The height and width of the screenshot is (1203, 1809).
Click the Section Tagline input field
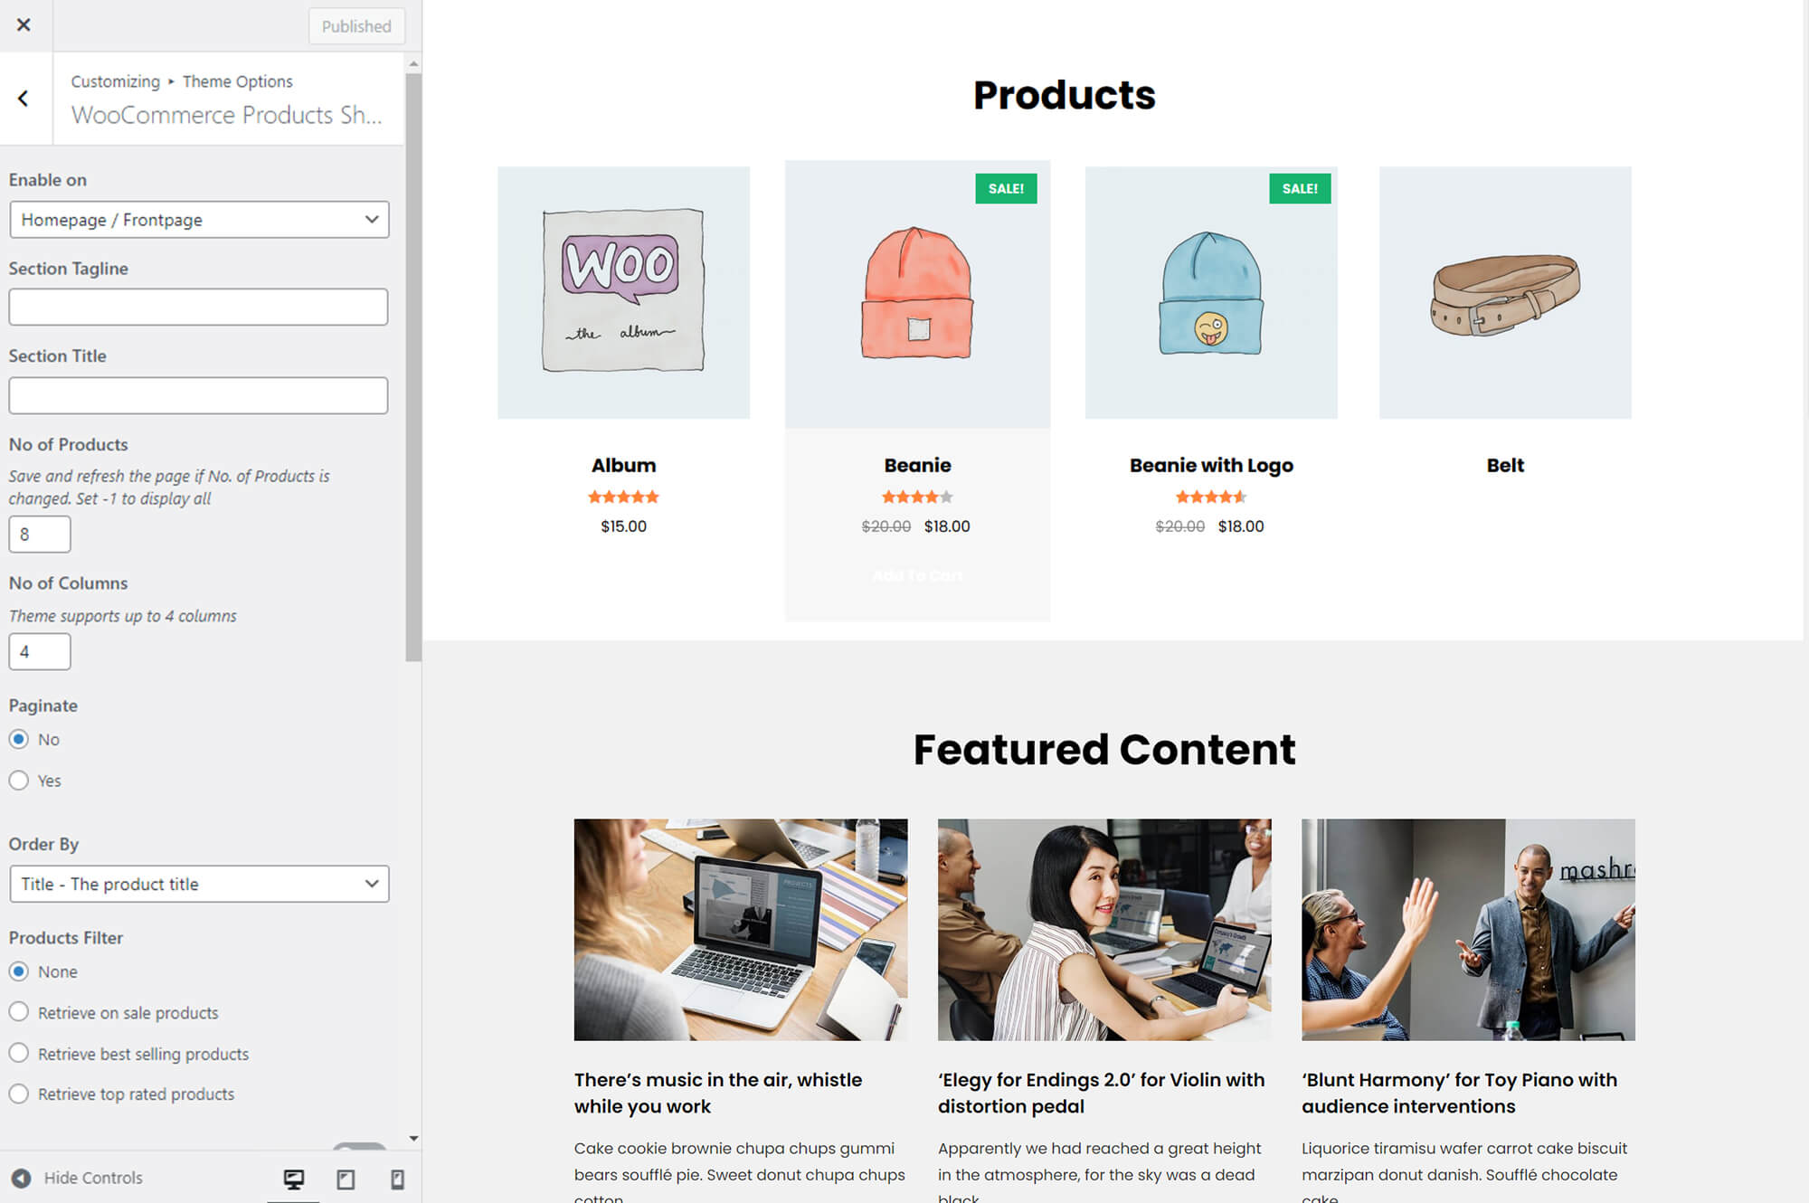197,306
